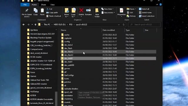The width and height of the screenshot is (188, 106).
Task: Click the Cut scissors command
Action: [x=49, y=9]
